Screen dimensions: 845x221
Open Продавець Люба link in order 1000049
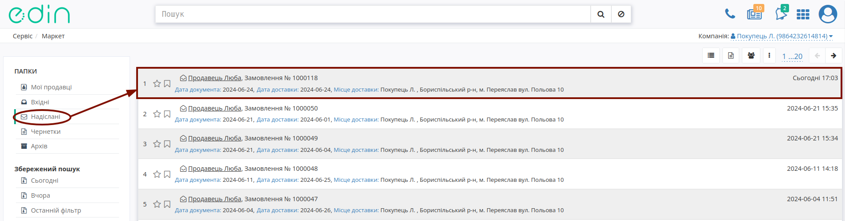pyautogui.click(x=215, y=138)
